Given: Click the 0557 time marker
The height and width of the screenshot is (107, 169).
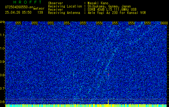Looking at the screenshot, I should (115, 23).
